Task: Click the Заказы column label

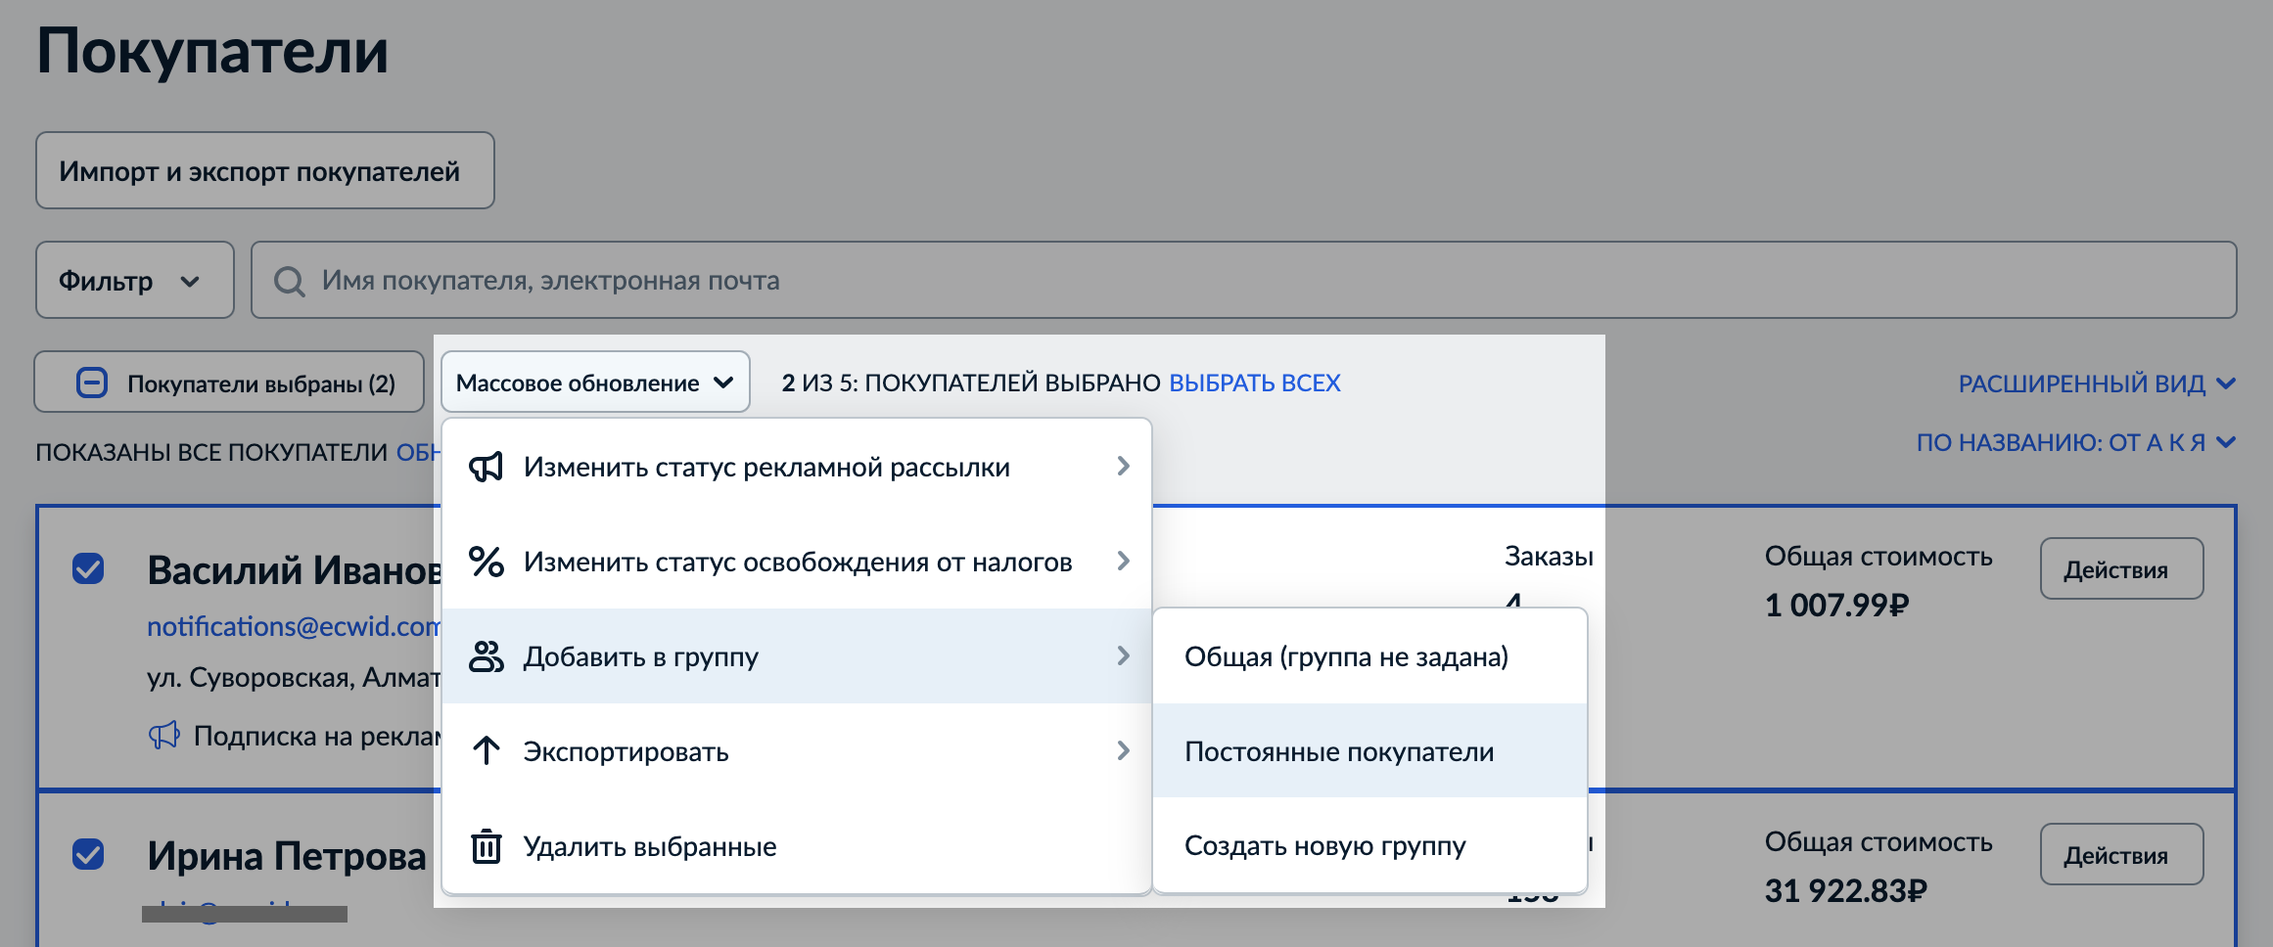Action: 1549,556
